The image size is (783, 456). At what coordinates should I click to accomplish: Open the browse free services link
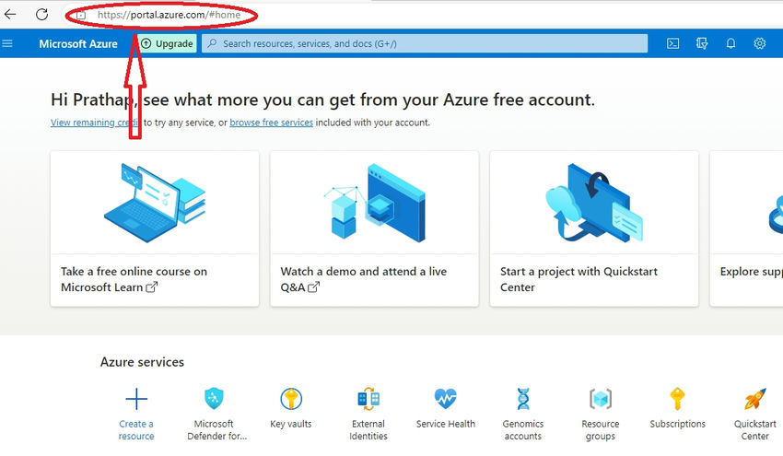(x=271, y=123)
